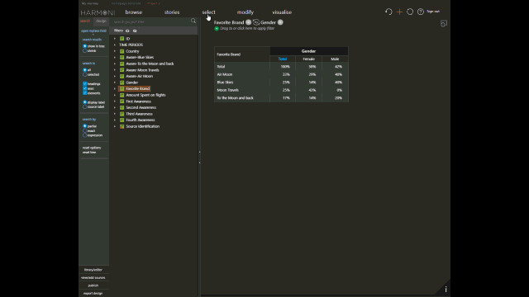
Task: Open the select menu
Action: click(x=208, y=12)
